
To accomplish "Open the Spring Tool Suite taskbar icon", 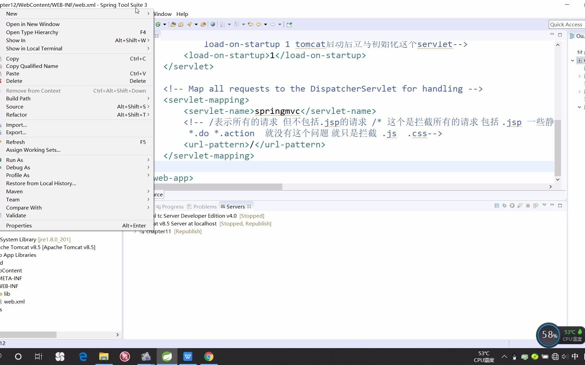I will point(167,357).
